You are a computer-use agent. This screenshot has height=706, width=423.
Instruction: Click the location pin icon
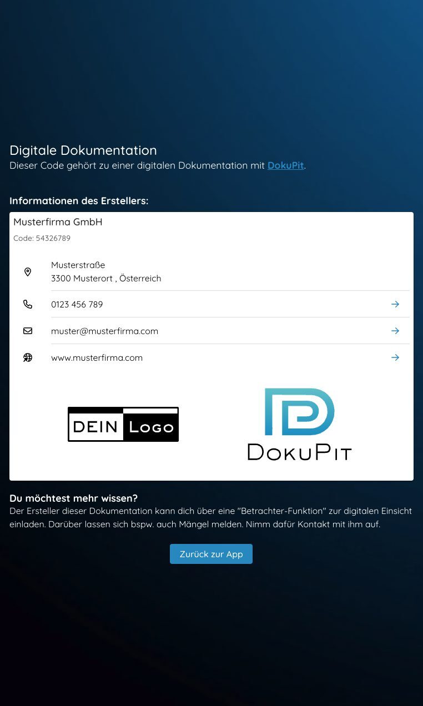28,272
